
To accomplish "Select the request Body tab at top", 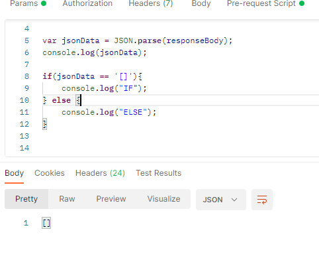I will pos(201,3).
